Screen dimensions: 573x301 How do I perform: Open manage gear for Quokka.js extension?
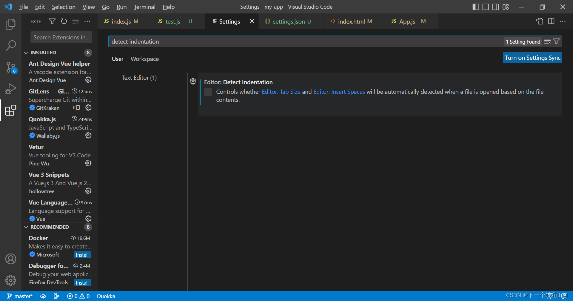tap(88, 135)
